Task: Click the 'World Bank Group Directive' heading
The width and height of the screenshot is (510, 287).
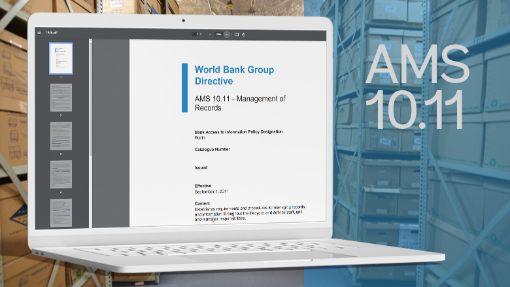Action: [234, 75]
